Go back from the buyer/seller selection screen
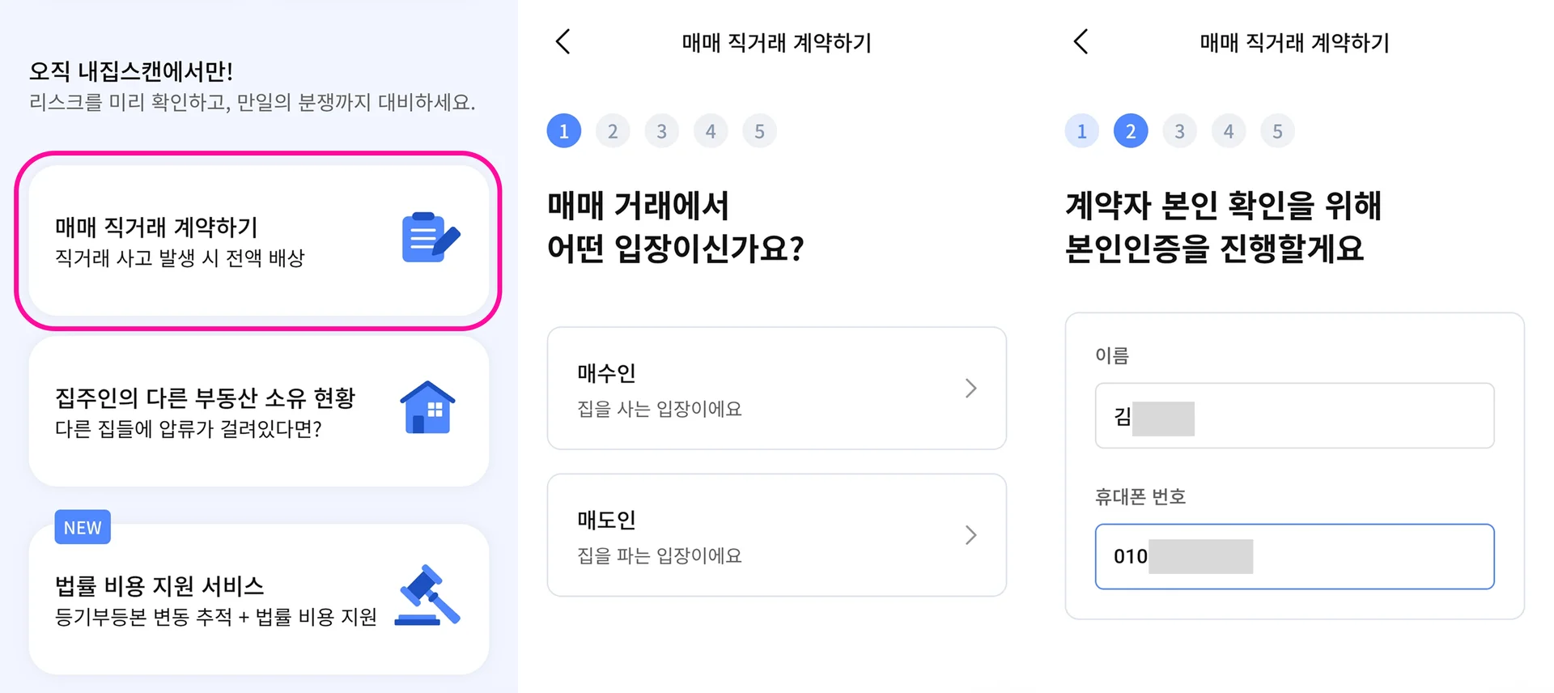The height and width of the screenshot is (693, 1554). (x=563, y=42)
